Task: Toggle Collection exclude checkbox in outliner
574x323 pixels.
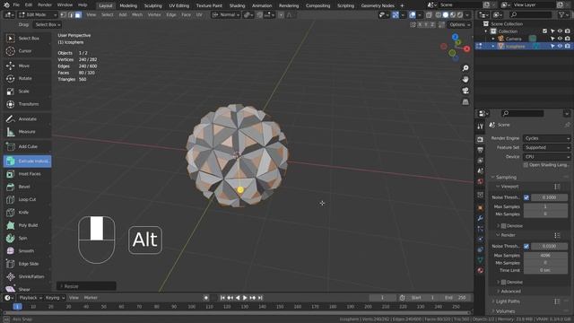Action: 544,31
